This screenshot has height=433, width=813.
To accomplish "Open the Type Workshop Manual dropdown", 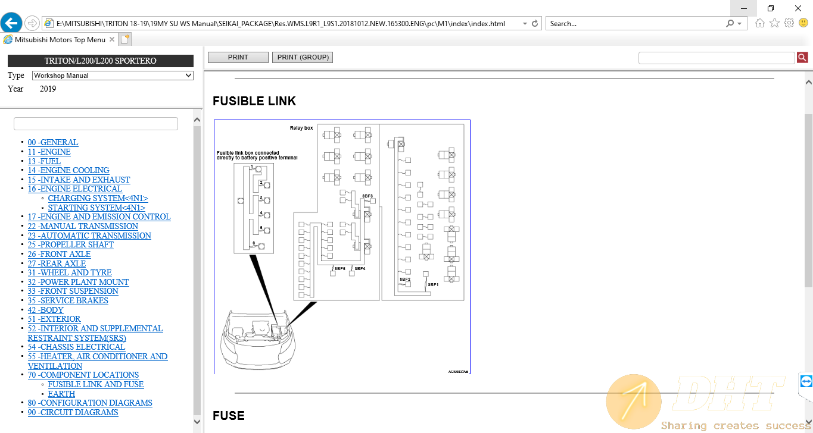I will pyautogui.click(x=113, y=76).
